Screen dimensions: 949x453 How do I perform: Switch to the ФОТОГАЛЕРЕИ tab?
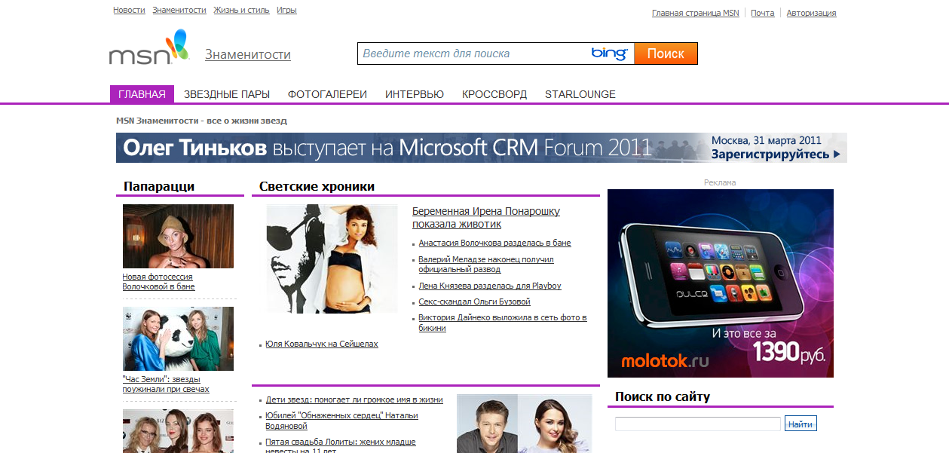pyautogui.click(x=326, y=93)
